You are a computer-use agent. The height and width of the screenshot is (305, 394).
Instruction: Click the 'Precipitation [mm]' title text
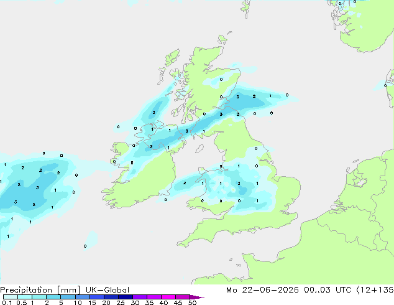40,290
